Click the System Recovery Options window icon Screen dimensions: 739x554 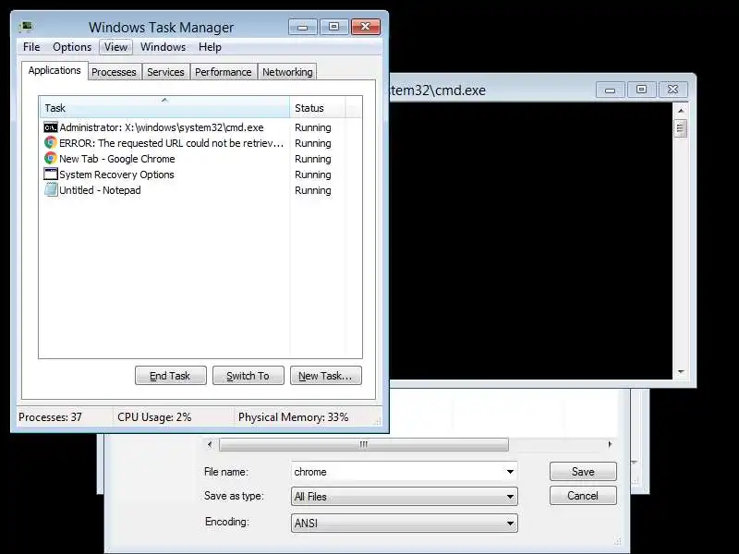(51, 174)
